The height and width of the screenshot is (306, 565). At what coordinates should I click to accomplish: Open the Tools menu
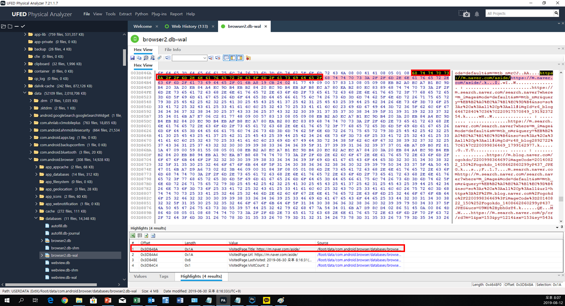pyautogui.click(x=111, y=14)
